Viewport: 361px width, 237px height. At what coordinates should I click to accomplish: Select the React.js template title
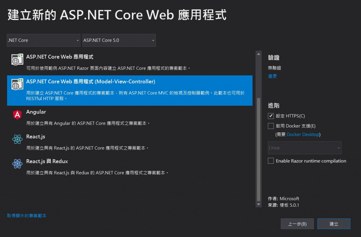pyautogui.click(x=36, y=137)
